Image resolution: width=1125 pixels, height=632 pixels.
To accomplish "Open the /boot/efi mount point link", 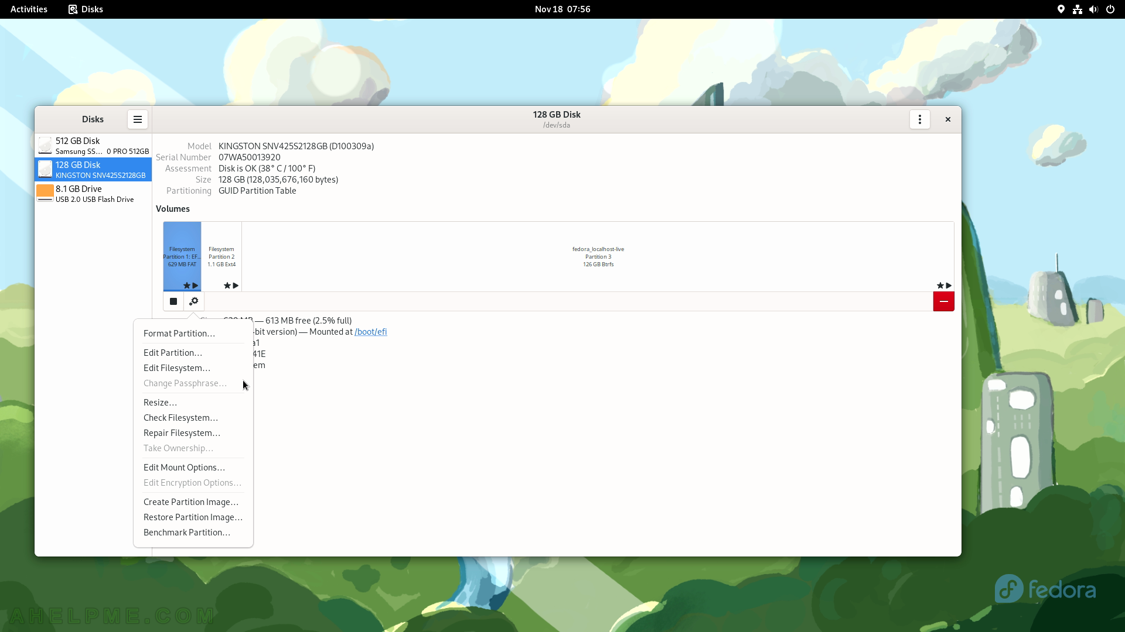I will coord(370,332).
